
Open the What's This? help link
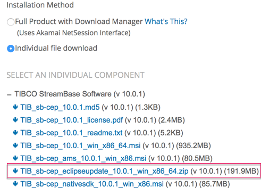[166, 21]
